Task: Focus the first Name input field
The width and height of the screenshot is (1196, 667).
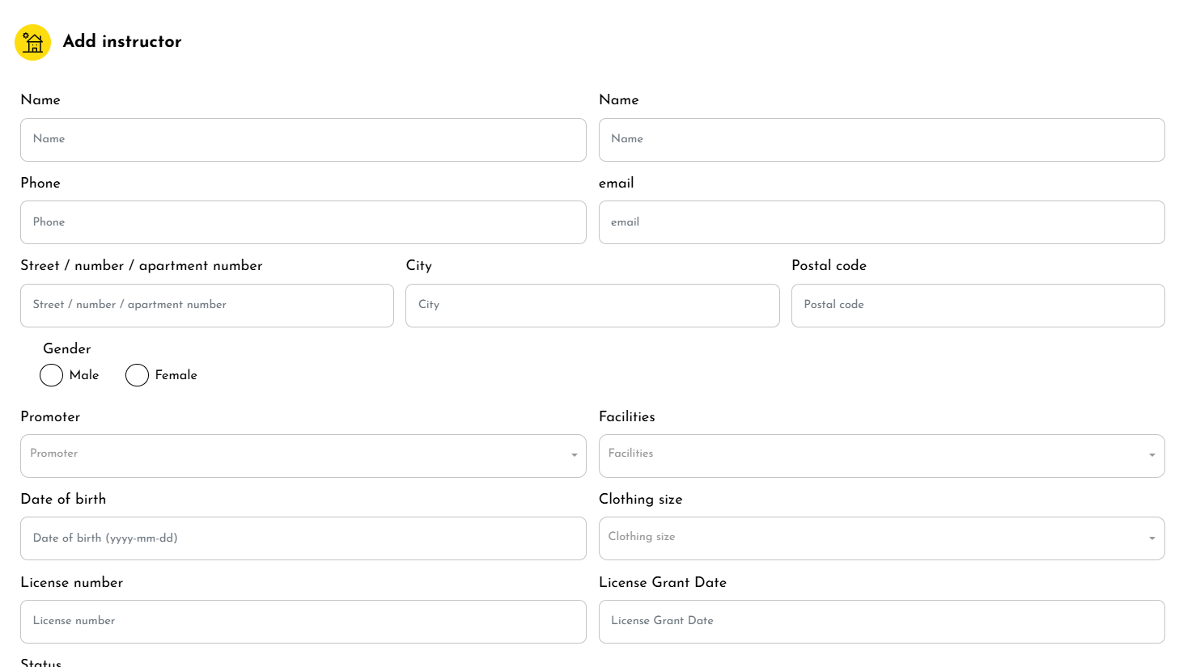Action: click(303, 140)
